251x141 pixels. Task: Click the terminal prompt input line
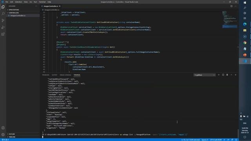(x=115, y=135)
